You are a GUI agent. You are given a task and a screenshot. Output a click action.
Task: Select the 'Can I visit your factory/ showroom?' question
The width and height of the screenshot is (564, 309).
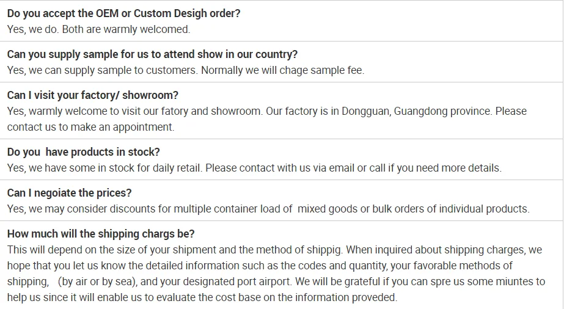[93, 95]
